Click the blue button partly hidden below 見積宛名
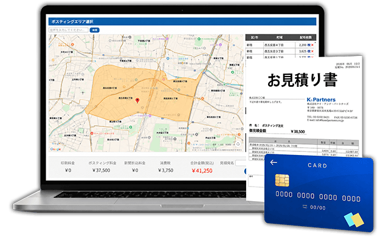The height and width of the screenshot is (237, 386). 246,171
